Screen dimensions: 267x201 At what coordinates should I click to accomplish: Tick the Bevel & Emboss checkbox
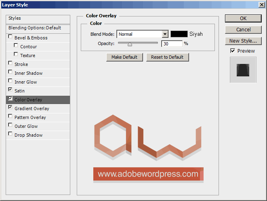pyautogui.click(x=10, y=37)
